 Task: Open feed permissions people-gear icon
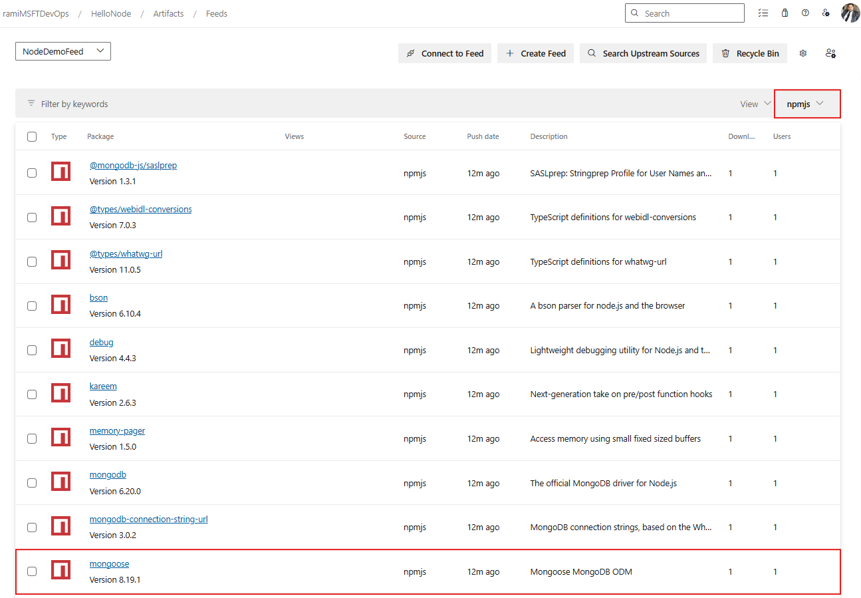click(x=830, y=53)
